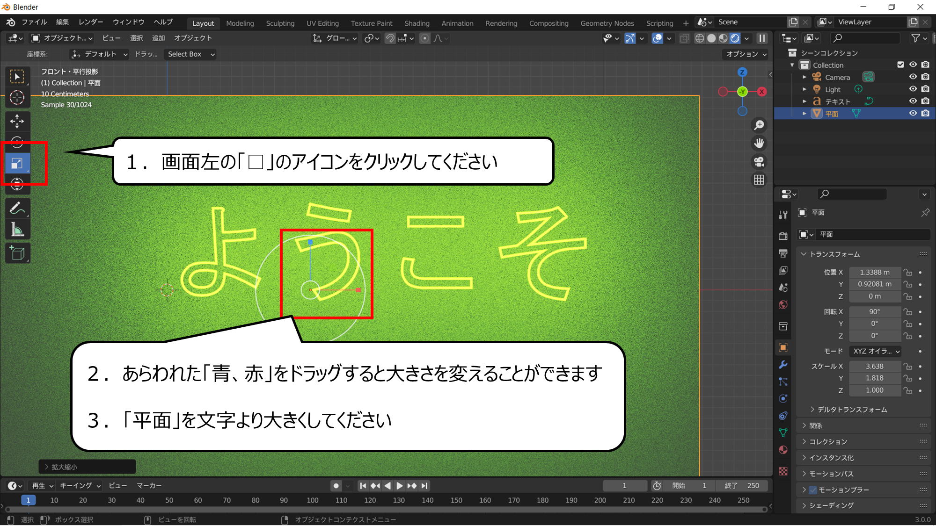
Task: Jump to the last frame
Action: click(x=424, y=486)
